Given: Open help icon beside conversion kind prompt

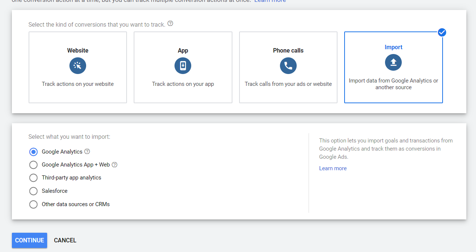Looking at the screenshot, I should point(170,24).
